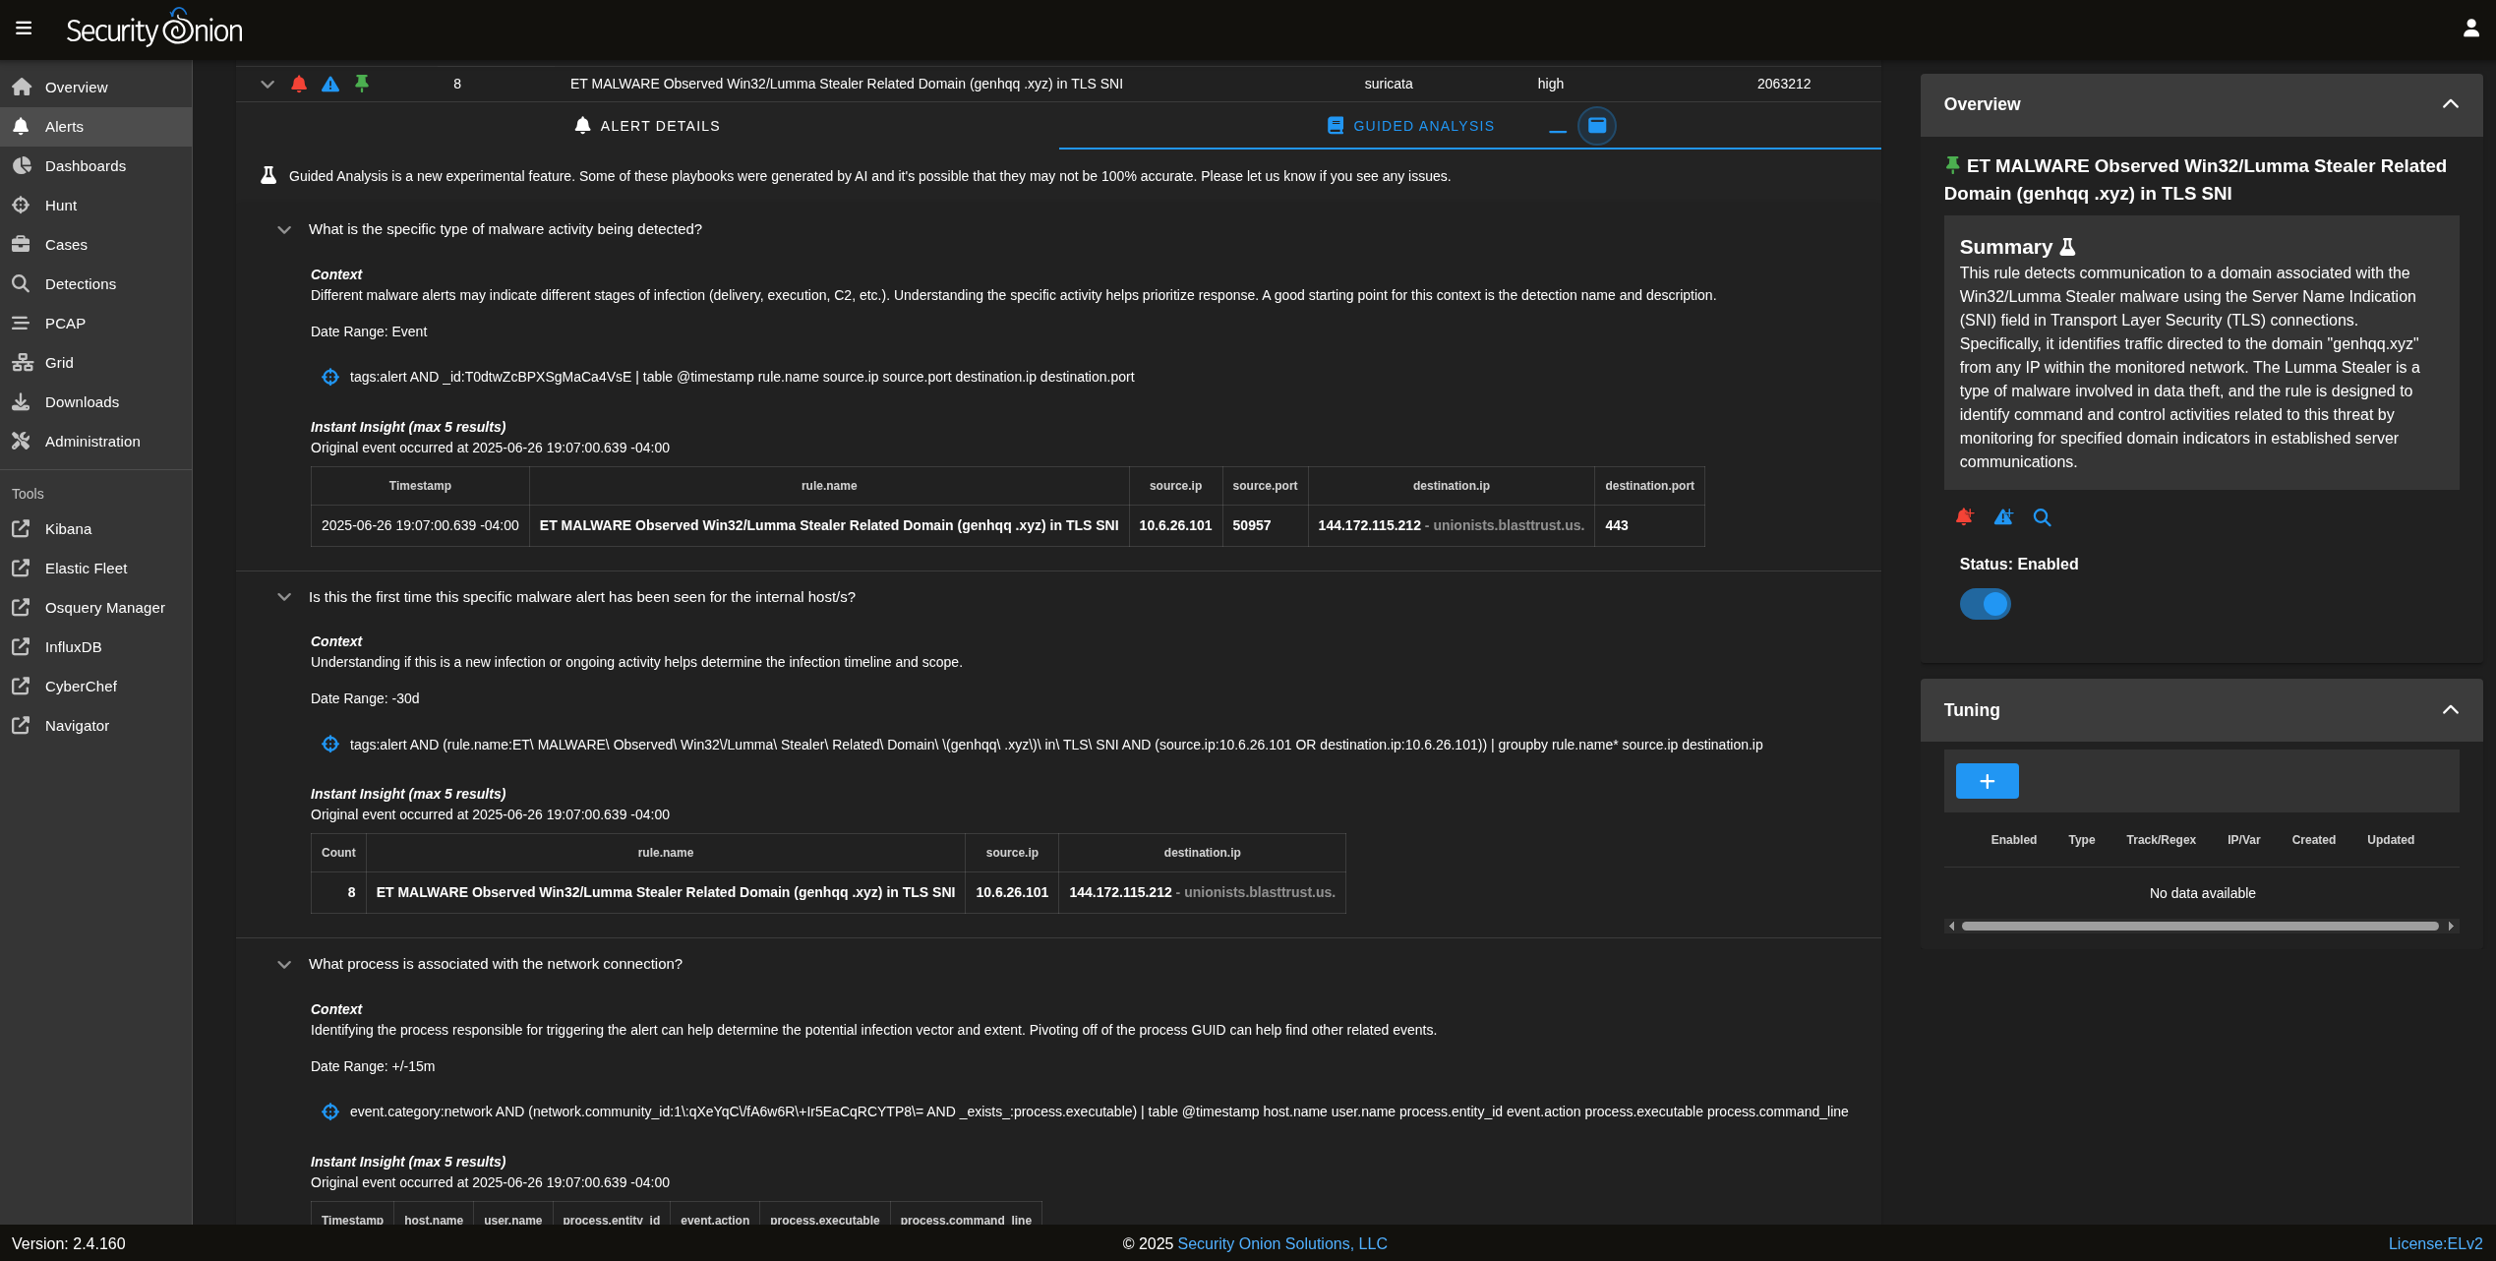The height and width of the screenshot is (1261, 2496).
Task: Collapse the Lumma Stealer alert row chevron
Action: (x=267, y=84)
